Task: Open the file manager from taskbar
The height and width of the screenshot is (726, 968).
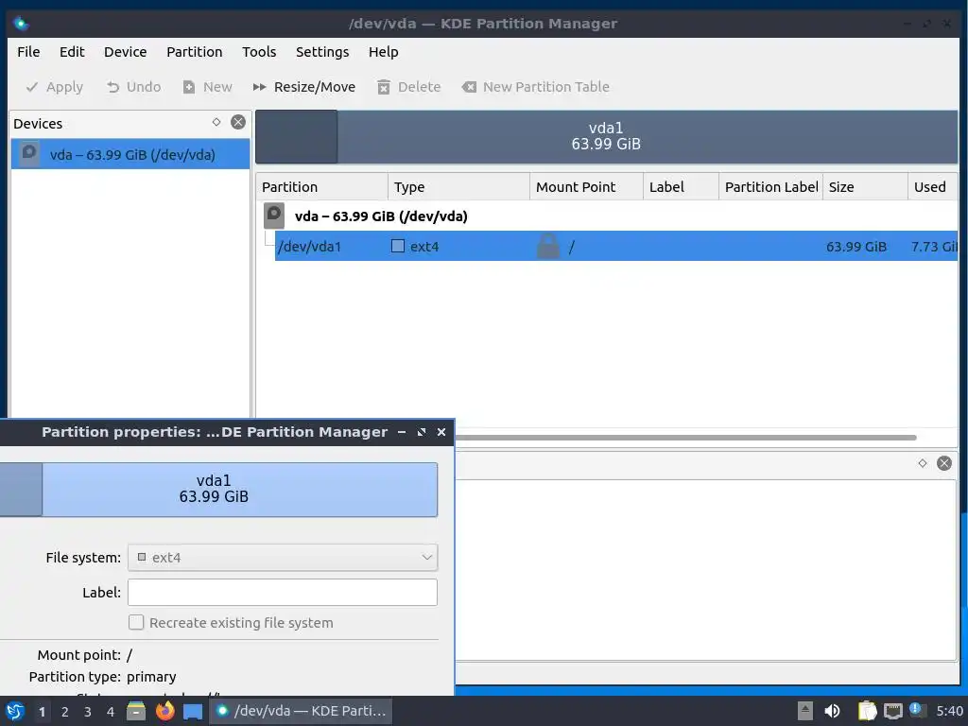Action: coord(136,711)
